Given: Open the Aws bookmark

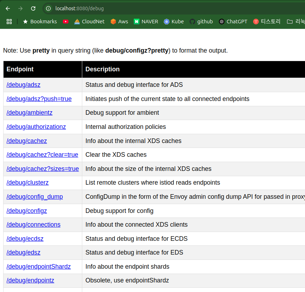Looking at the screenshot, I should (119, 22).
